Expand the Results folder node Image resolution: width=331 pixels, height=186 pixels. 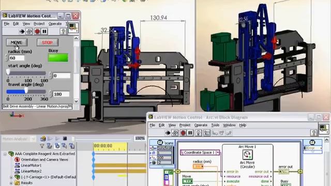click(11, 183)
